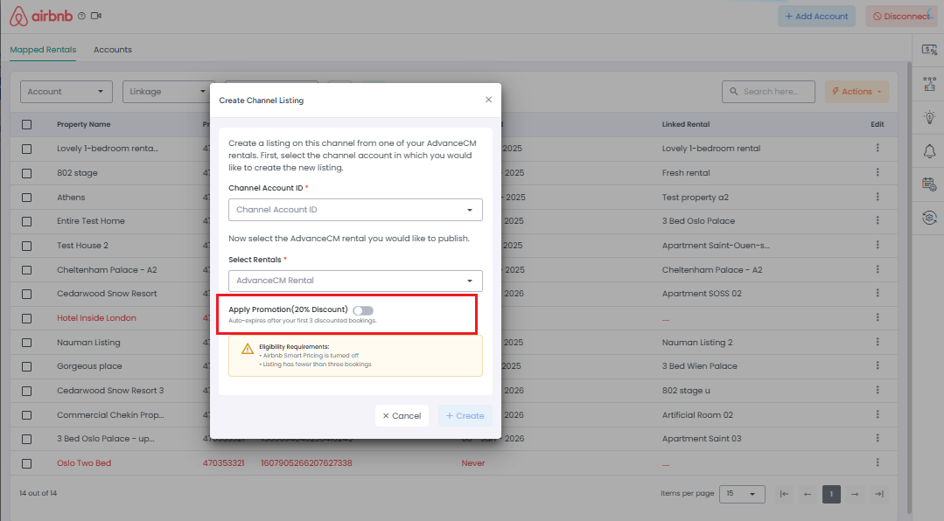Check the Entire Test Home row checkbox

26,221
